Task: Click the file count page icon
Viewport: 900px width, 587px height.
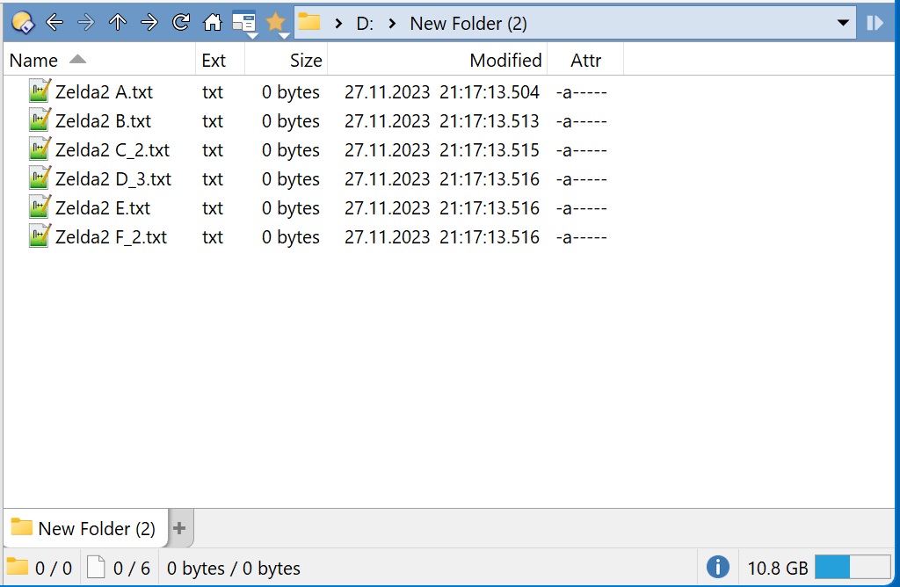Action: (96, 567)
